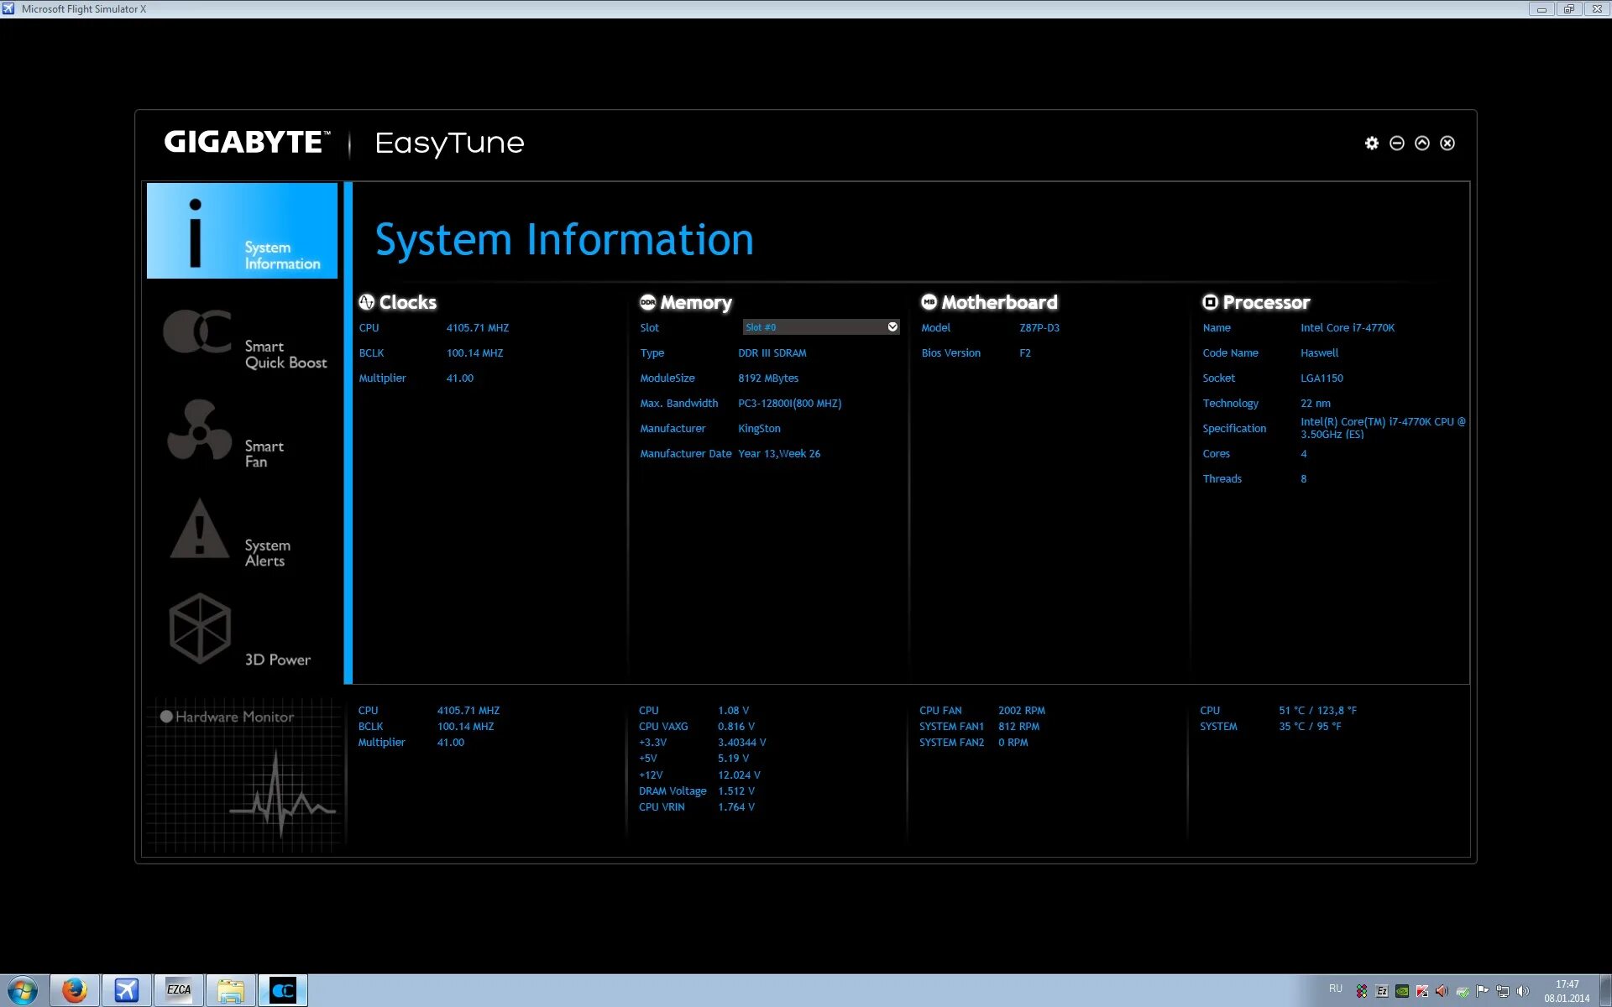Screen dimensions: 1612x1007
Task: Click Manufacturer Date Year 13,Week 26
Action: pos(779,454)
